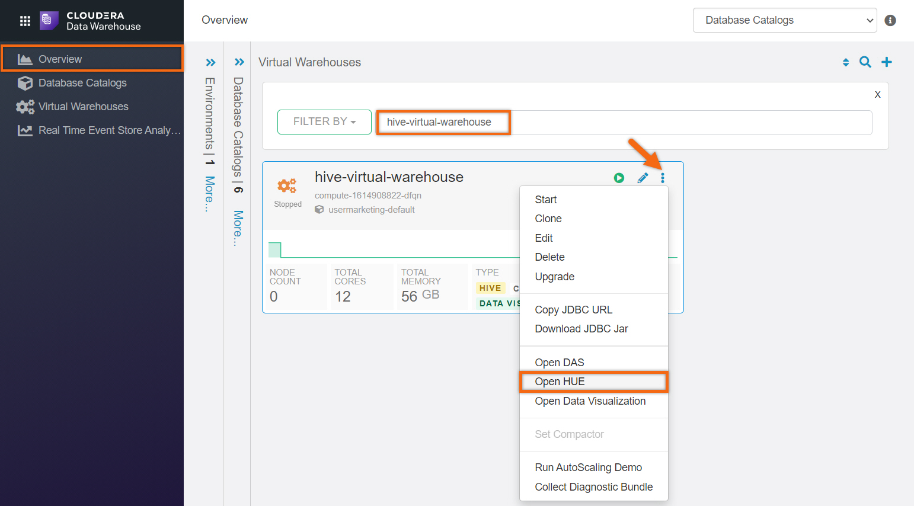The height and width of the screenshot is (506, 914).
Task: Click the info icon beside Database Catalogs
Action: [890, 20]
